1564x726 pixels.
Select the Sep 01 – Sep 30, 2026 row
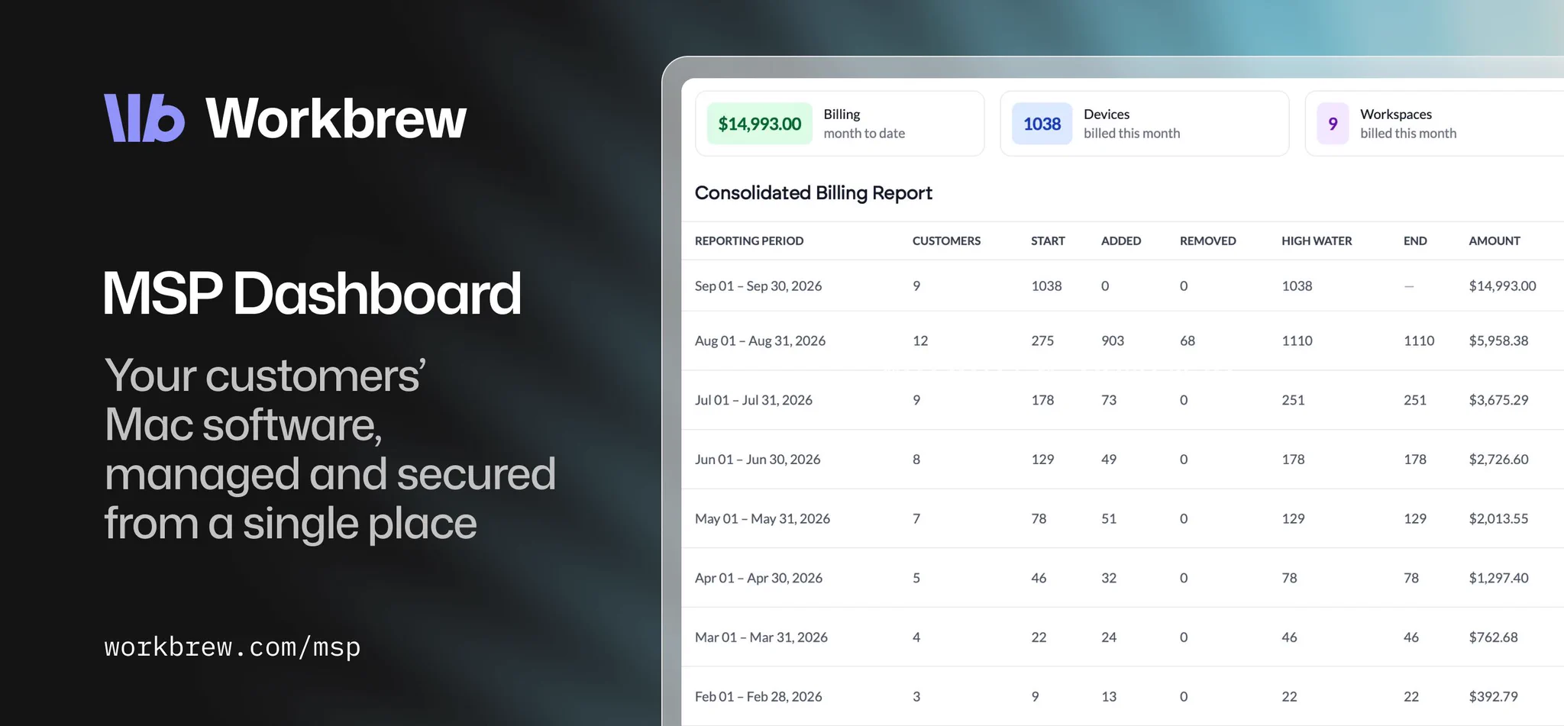[x=1123, y=286]
